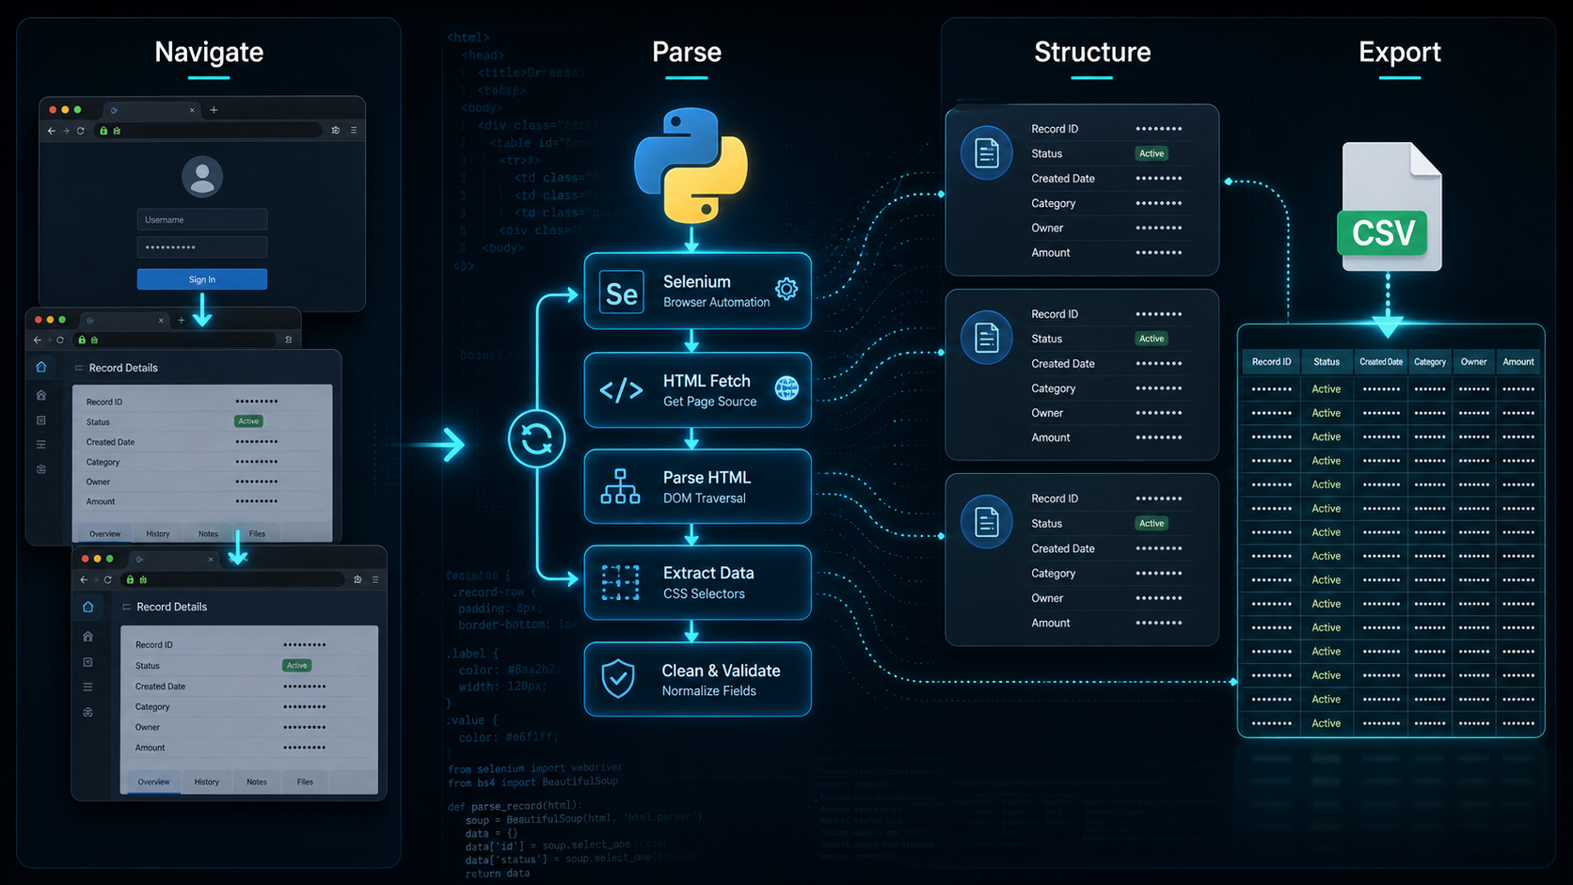Click the gray house icon in the bottom window sidebar
Viewport: 1573px width, 885px height.
(87, 637)
